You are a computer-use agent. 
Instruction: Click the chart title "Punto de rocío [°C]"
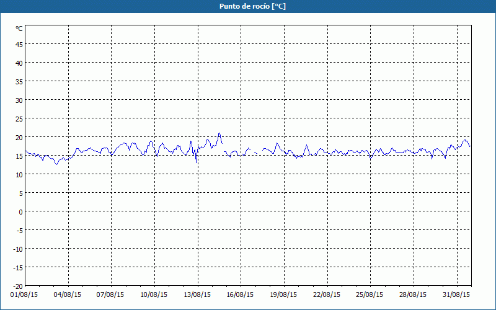tap(252, 6)
